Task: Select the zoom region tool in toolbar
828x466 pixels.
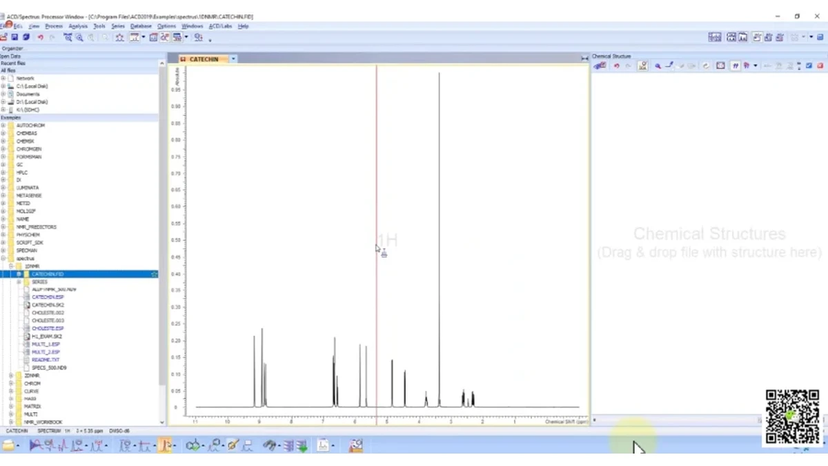Action: (68, 37)
